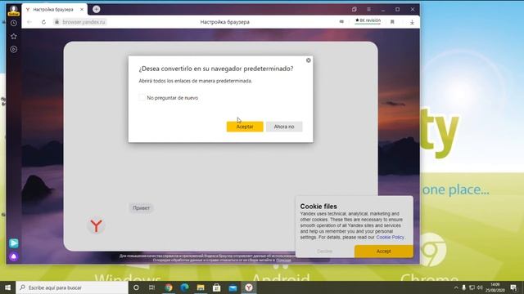Click the Aceptar button
The image size is (524, 294).
pyautogui.click(x=245, y=127)
